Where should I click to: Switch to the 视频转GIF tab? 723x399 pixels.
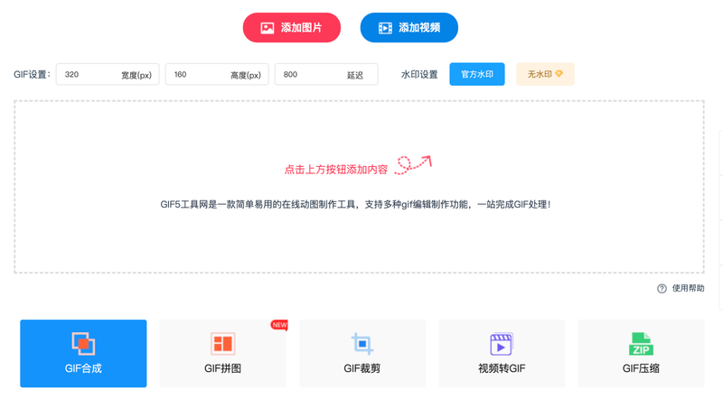pyautogui.click(x=502, y=353)
